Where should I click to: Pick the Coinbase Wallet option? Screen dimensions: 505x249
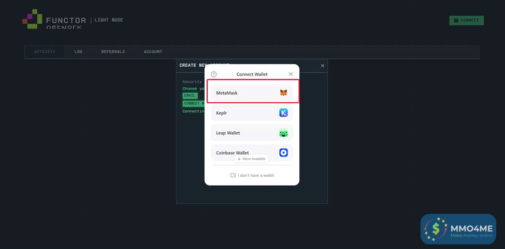(x=252, y=152)
